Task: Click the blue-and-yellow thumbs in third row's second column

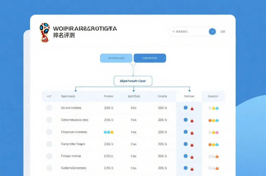Action: [x=109, y=132]
